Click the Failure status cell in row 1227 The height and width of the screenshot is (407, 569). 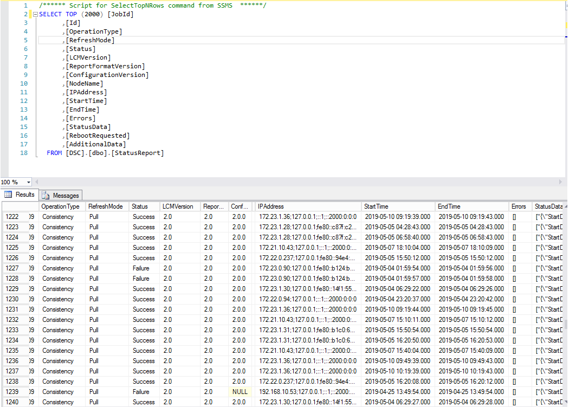click(x=141, y=268)
